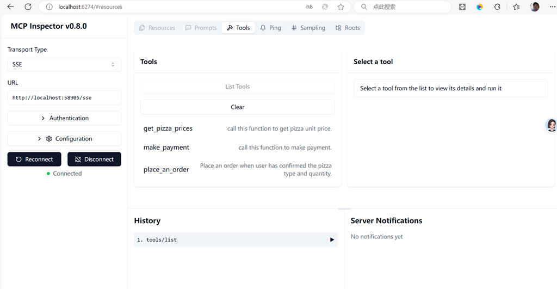Select the get_pizza_prices tool
557x289 pixels.
(168, 128)
